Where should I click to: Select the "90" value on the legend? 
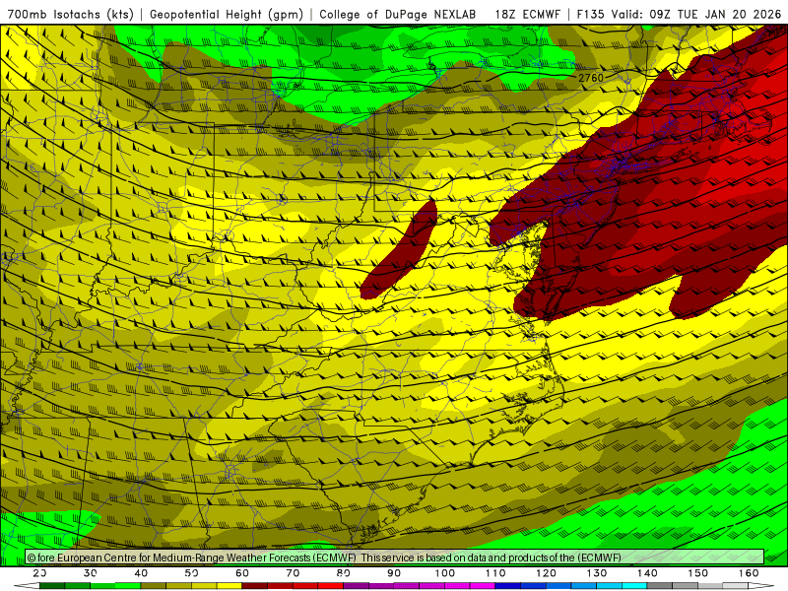(394, 573)
